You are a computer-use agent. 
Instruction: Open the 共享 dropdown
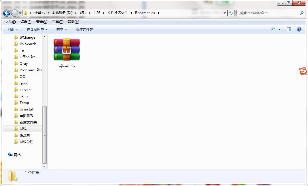(x=62, y=29)
